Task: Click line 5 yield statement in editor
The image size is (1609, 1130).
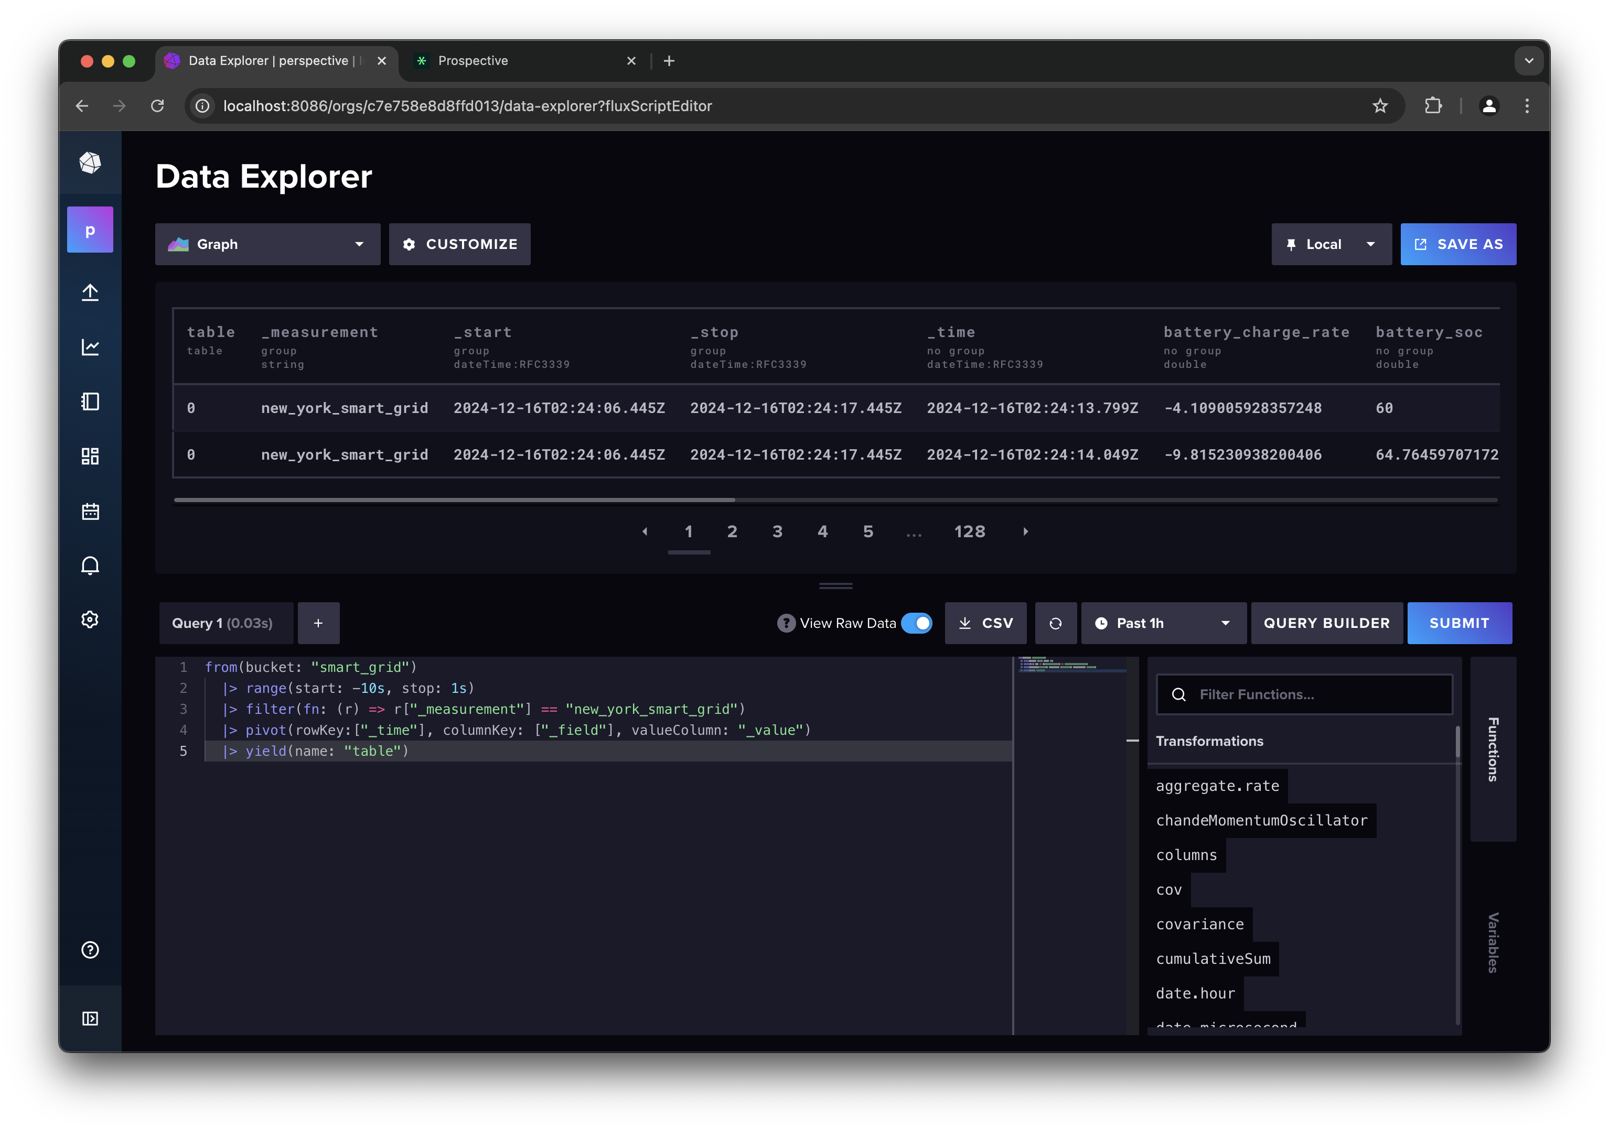Action: tap(608, 751)
